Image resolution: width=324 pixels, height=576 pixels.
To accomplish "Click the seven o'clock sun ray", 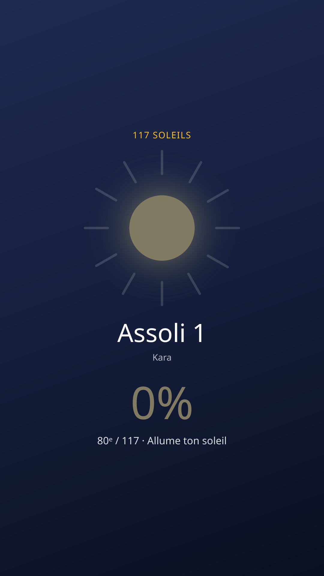I will pyautogui.click(x=129, y=284).
